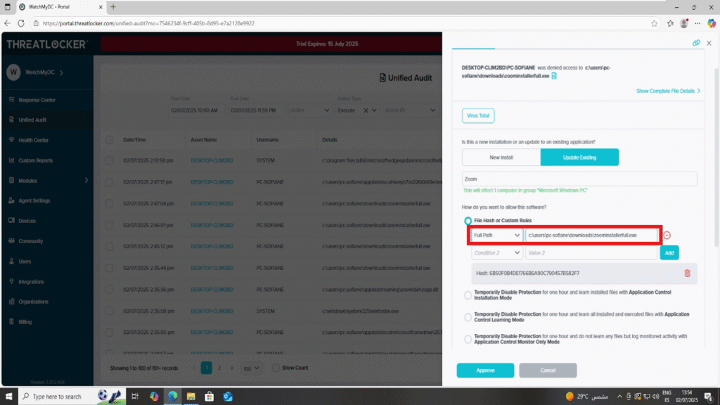The width and height of the screenshot is (720, 405).
Task: Delete the hash entry using the trash icon
Action: pyautogui.click(x=688, y=274)
